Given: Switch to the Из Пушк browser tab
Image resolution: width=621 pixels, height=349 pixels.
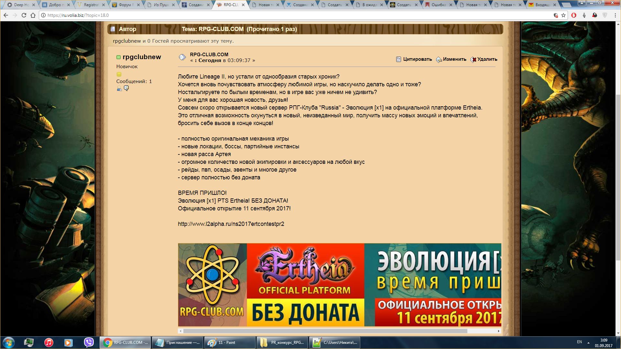Looking at the screenshot, I should point(161,5).
